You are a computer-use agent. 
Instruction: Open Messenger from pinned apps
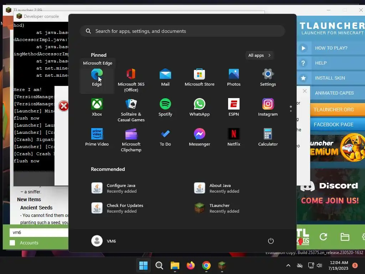[x=200, y=137]
